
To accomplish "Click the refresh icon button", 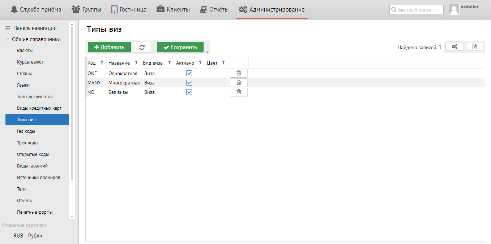I will click(x=142, y=47).
